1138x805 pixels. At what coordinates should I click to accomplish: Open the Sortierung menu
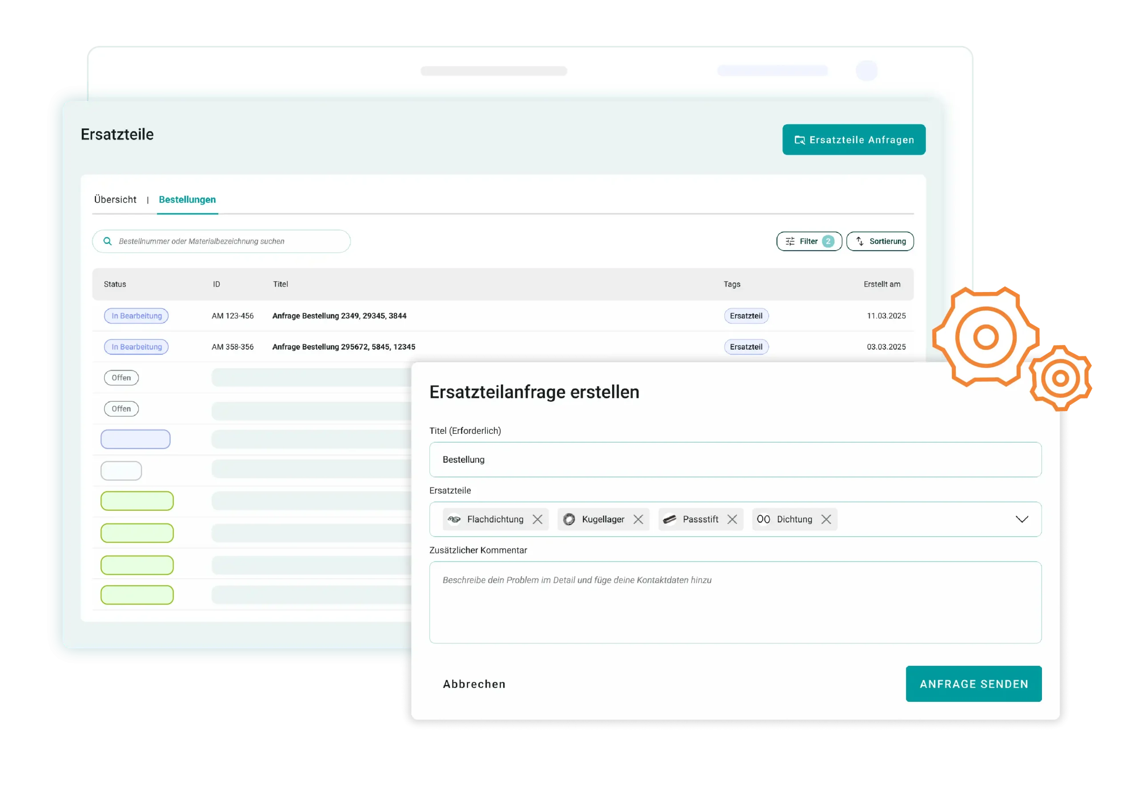pyautogui.click(x=887, y=241)
